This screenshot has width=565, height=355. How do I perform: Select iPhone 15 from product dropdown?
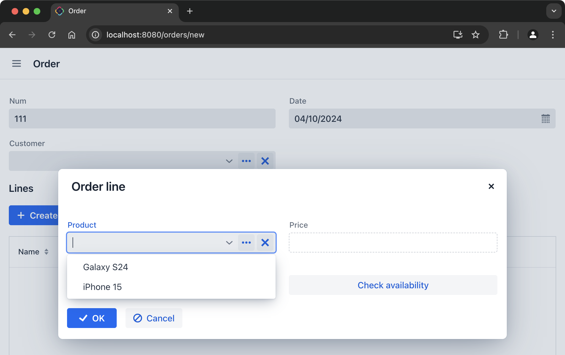coord(102,287)
